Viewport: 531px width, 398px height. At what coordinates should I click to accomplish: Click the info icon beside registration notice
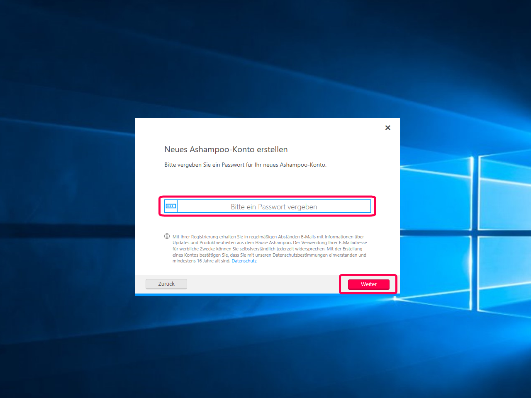click(167, 236)
